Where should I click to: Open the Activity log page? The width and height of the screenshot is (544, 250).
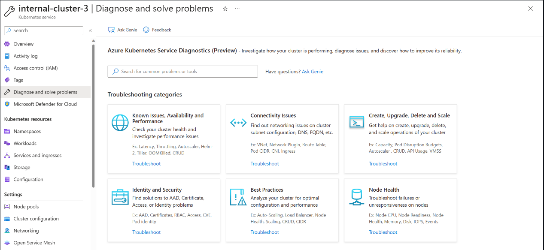coord(25,56)
